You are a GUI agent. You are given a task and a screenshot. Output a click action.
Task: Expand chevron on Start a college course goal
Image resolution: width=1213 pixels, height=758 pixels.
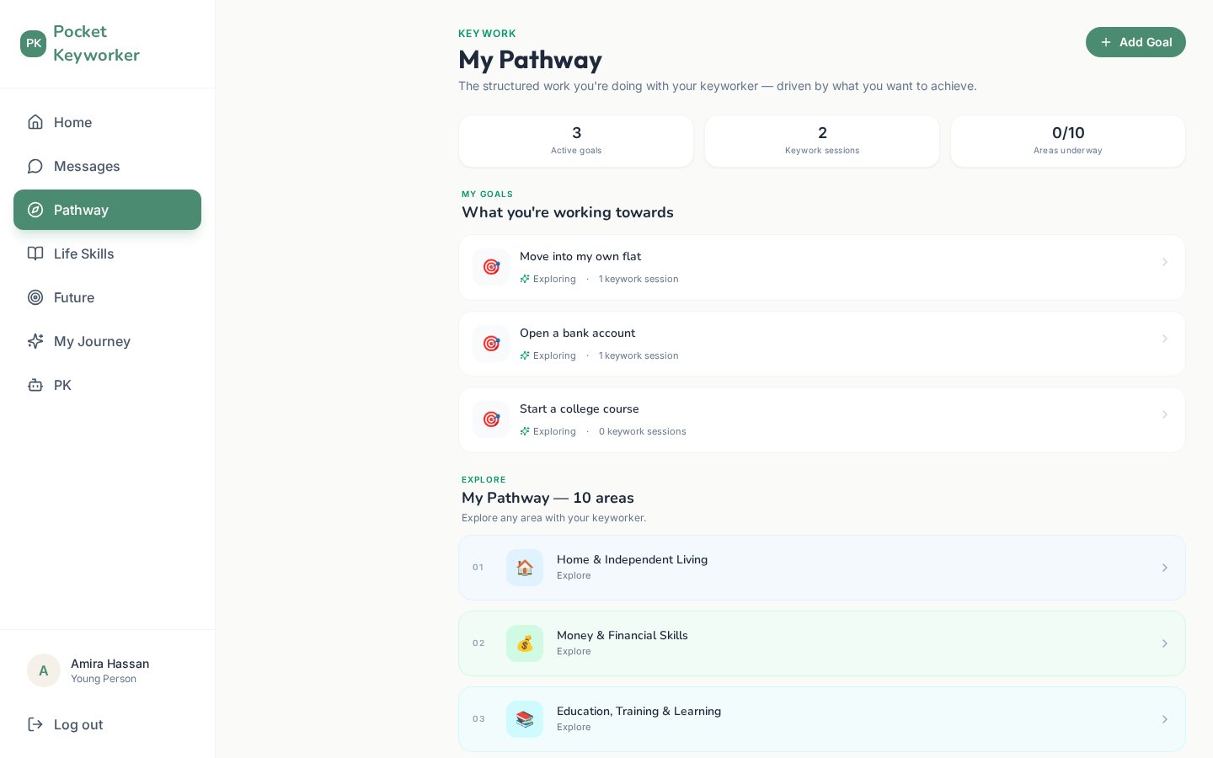[x=1165, y=414]
